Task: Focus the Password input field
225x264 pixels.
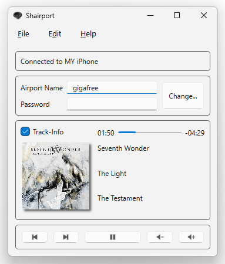Action: (x=112, y=104)
